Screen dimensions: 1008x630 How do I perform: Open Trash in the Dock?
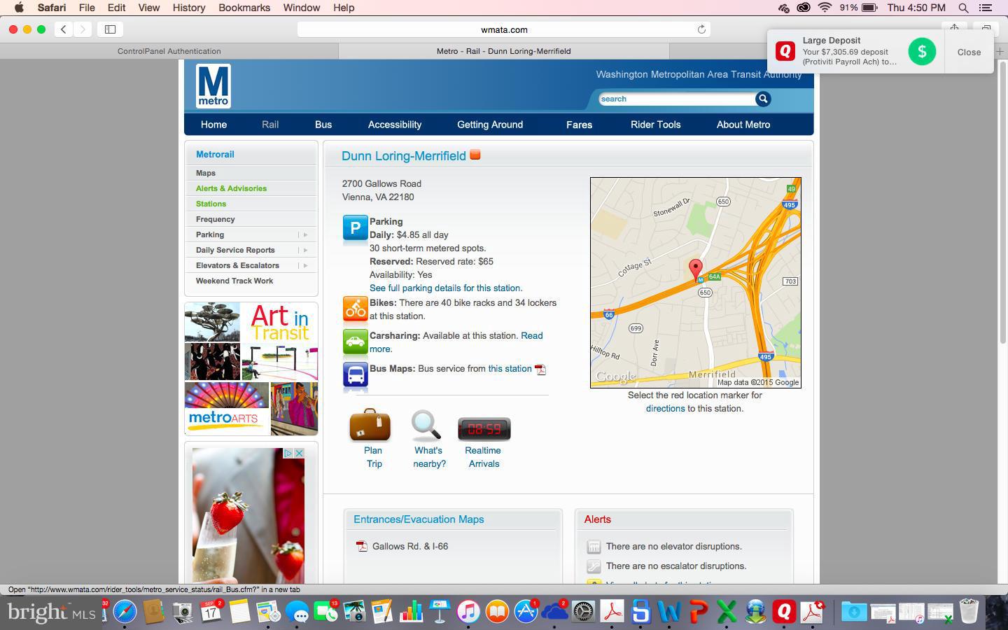click(x=969, y=612)
